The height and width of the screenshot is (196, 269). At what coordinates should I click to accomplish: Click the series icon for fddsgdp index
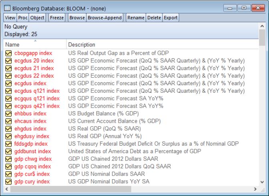[x=8, y=144]
